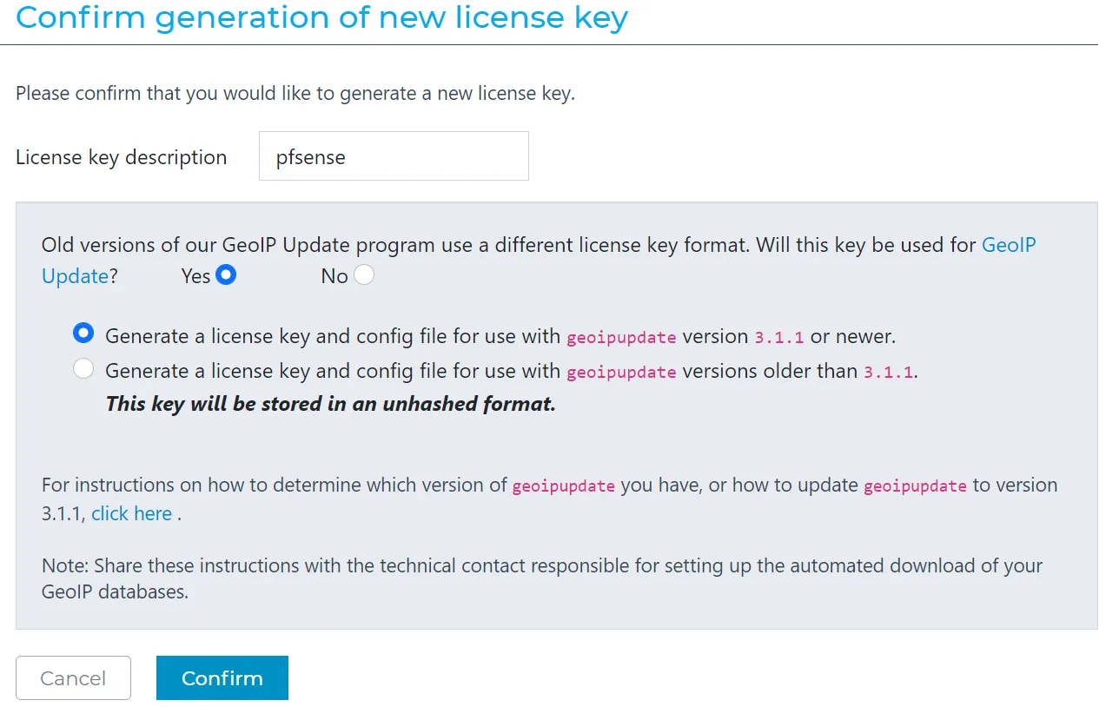
Task: Click the bold italic unhashed format warning
Action: coord(330,404)
